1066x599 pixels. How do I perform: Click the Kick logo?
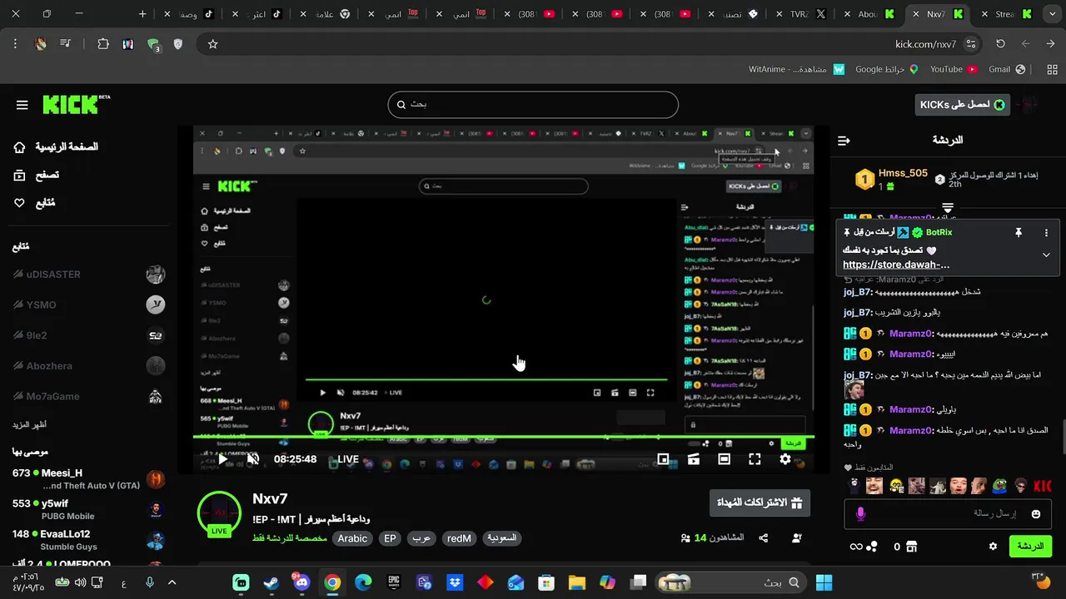click(75, 104)
